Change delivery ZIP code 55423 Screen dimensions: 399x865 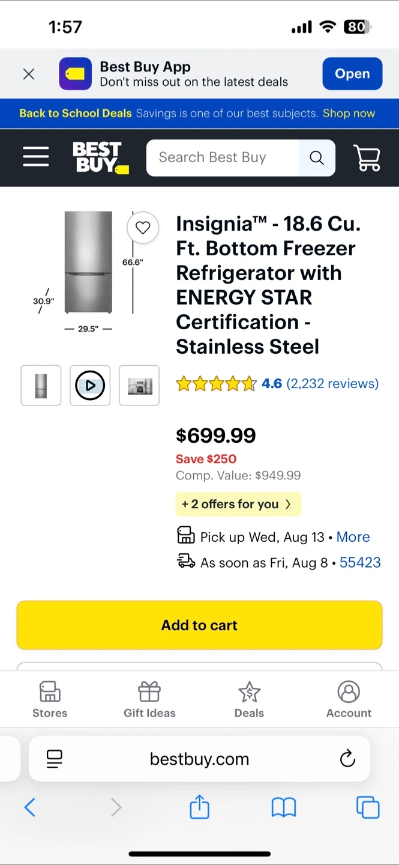click(360, 562)
